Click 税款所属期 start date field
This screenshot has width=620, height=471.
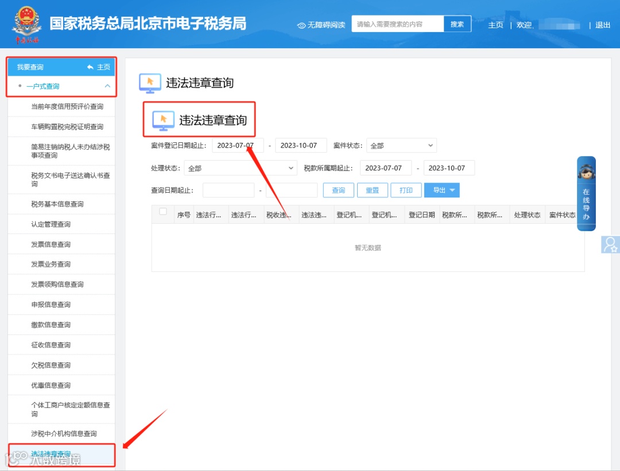(x=386, y=168)
